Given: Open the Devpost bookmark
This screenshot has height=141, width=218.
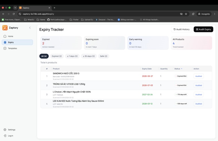Looking at the screenshot, I should click(x=105, y=20).
